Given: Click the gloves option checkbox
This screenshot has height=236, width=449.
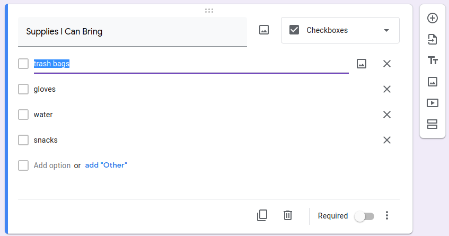Looking at the screenshot, I should (x=23, y=89).
